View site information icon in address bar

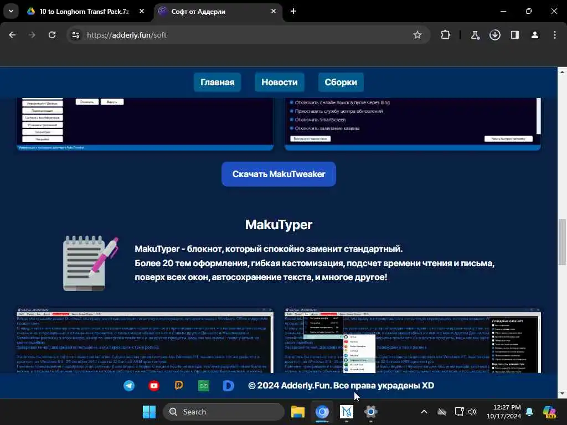coord(76,35)
